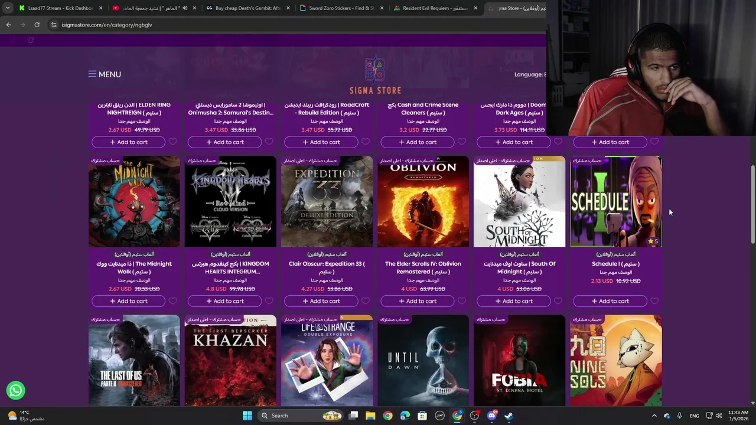Screen dimensions: 756x425
Task: Open weather widget showing 14°C
Action: pos(25,416)
